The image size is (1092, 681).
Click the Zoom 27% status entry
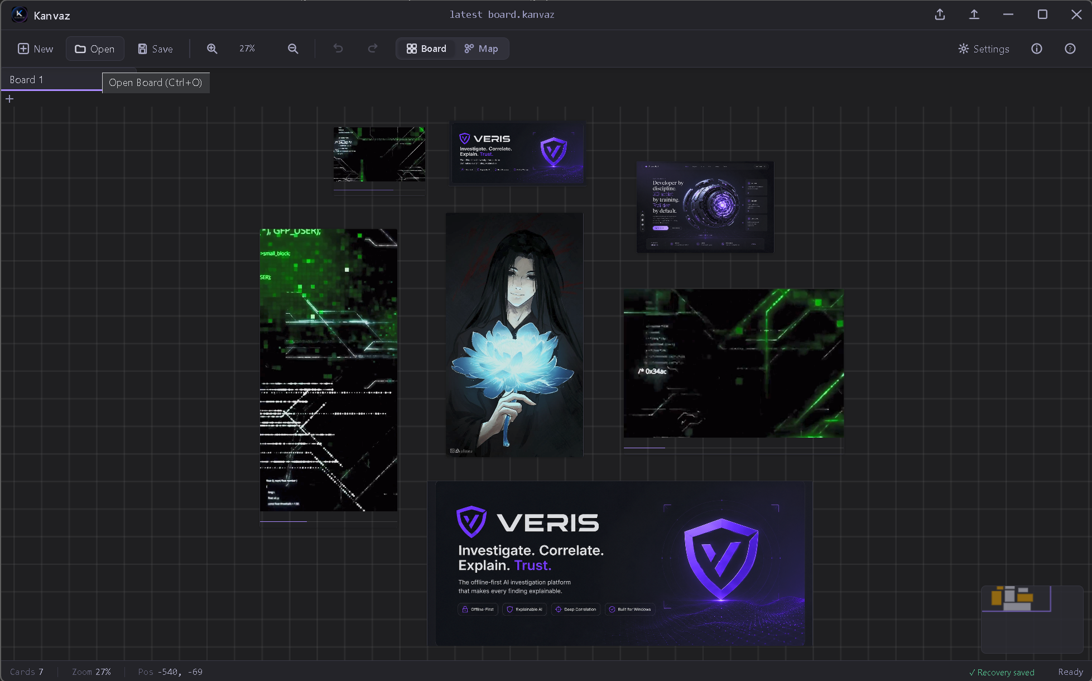[92, 672]
